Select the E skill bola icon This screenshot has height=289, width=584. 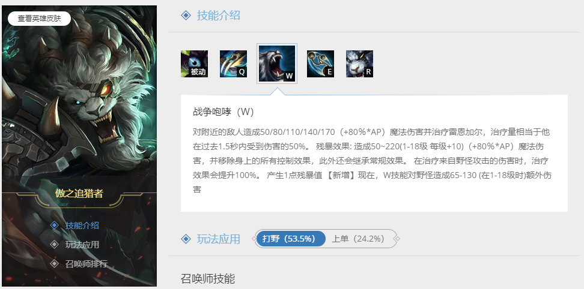pyautogui.click(x=320, y=64)
